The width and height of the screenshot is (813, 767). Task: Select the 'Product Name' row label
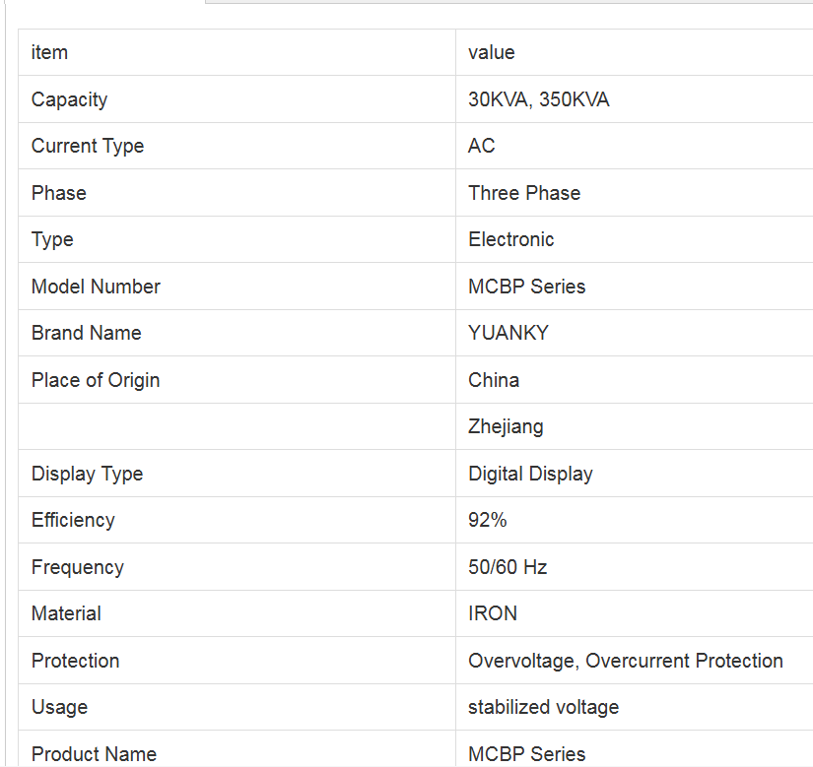(94, 754)
